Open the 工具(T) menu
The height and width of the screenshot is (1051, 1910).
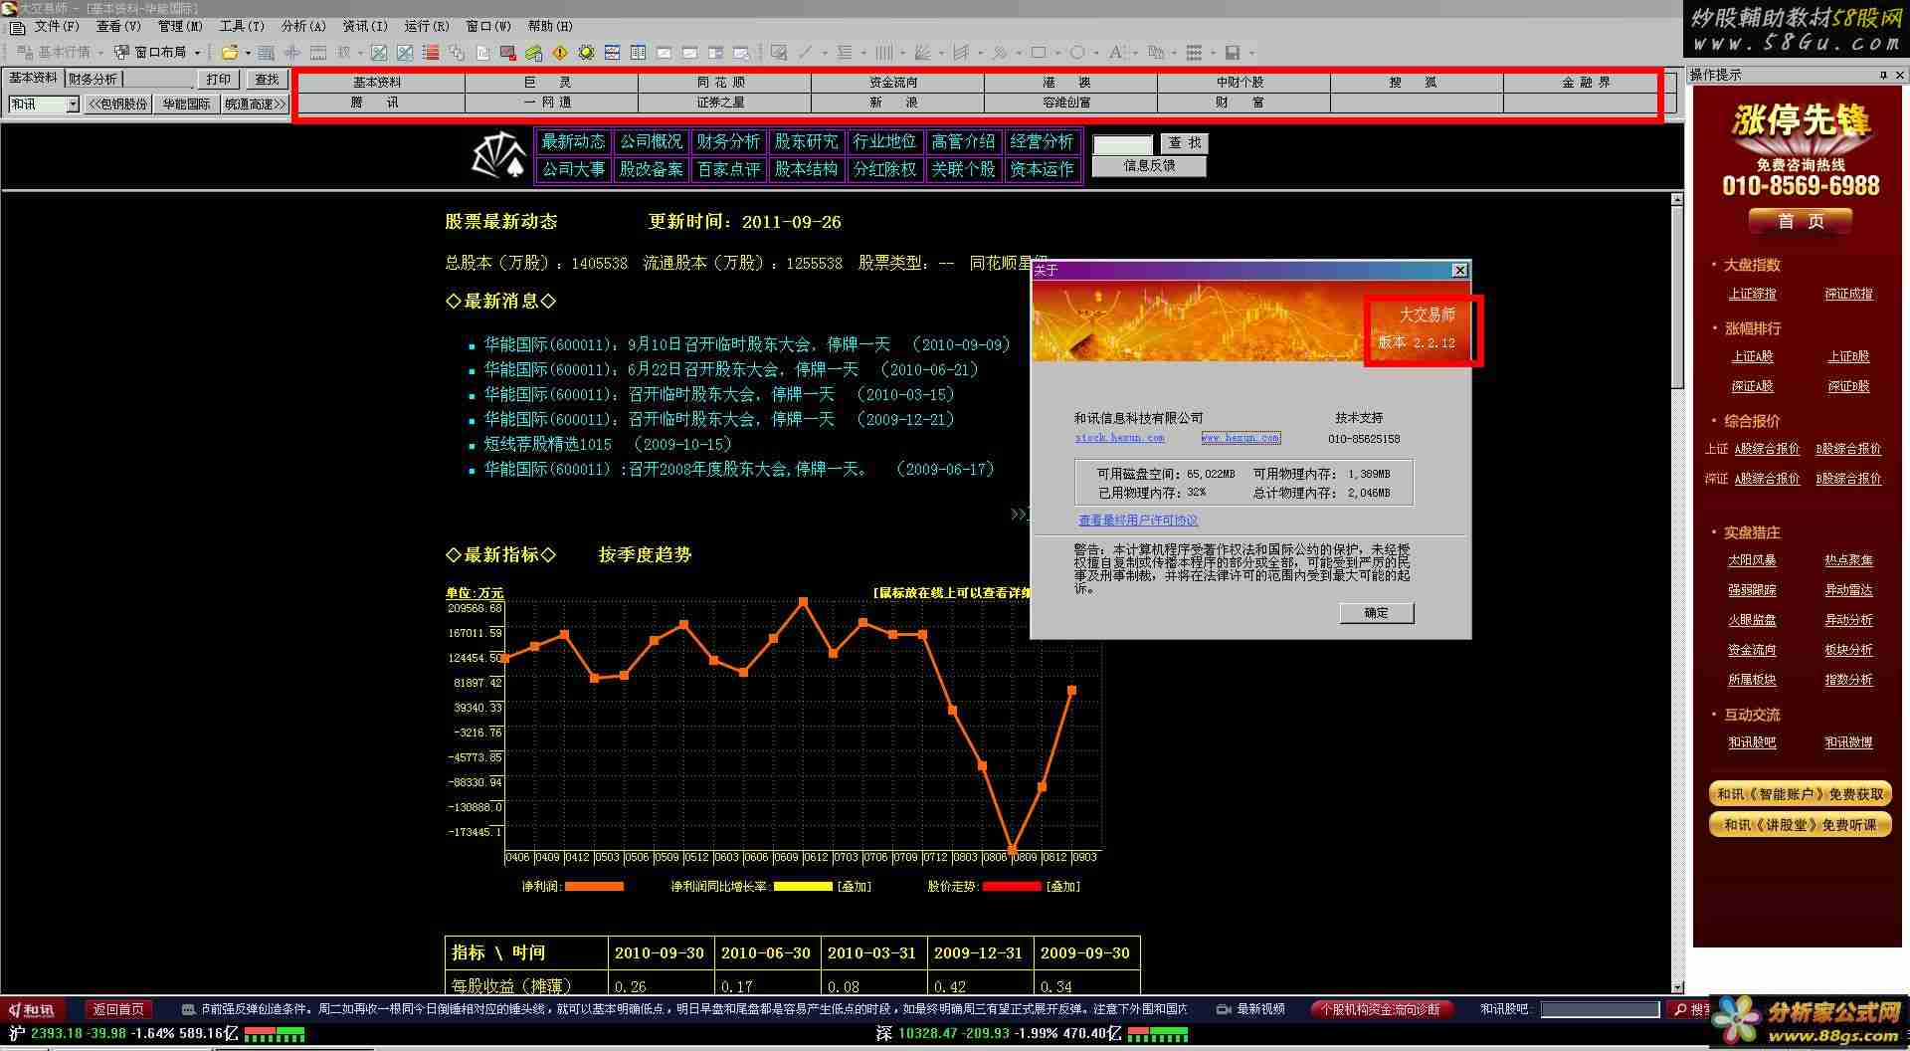tap(242, 26)
